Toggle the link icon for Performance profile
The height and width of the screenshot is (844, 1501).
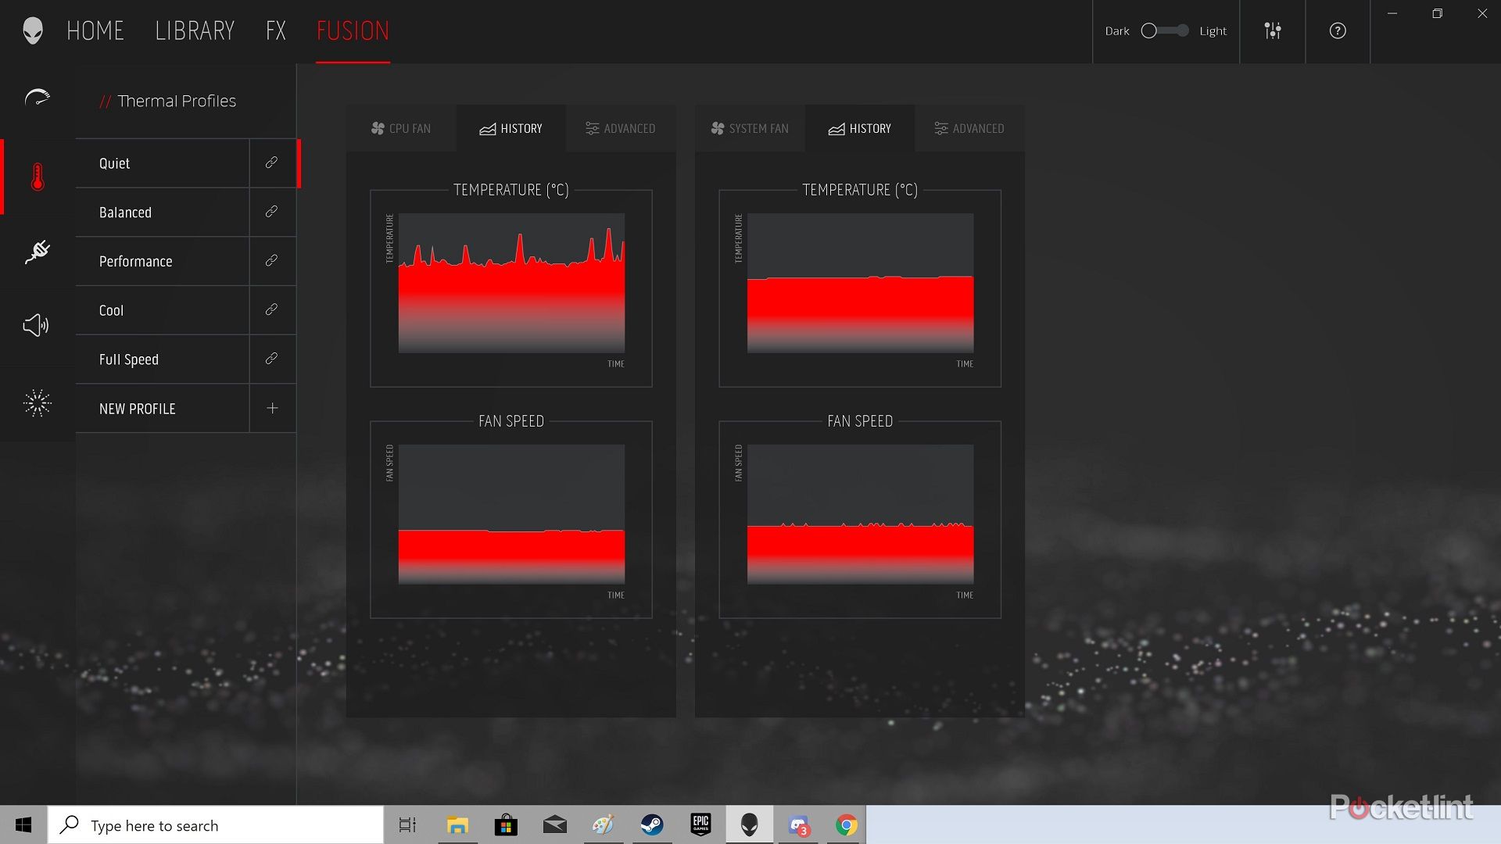(x=271, y=261)
